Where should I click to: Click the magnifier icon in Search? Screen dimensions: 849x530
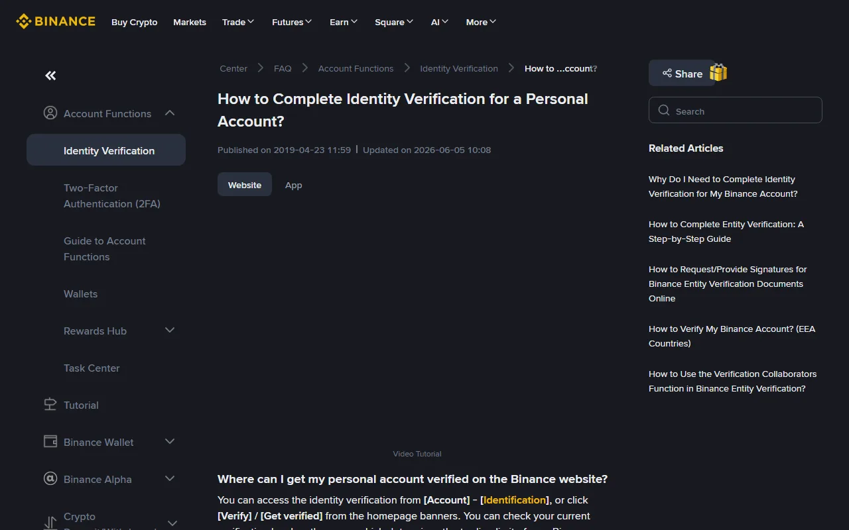(x=664, y=111)
